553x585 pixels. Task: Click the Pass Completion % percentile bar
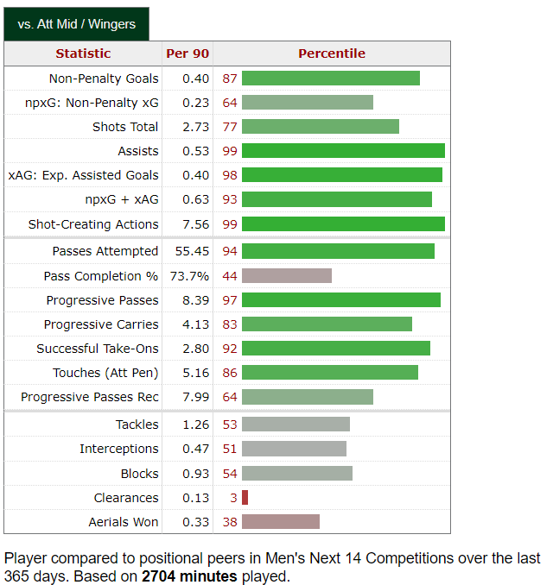(x=287, y=276)
